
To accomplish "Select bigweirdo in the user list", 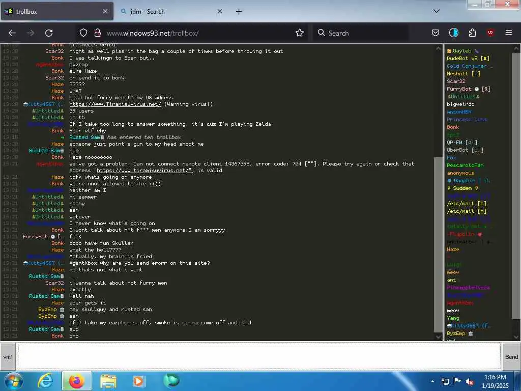I will [460, 104].
